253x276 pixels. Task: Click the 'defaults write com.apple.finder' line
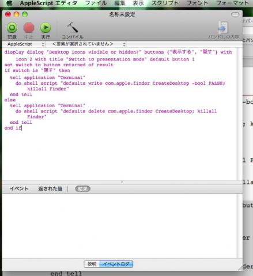click(x=120, y=83)
